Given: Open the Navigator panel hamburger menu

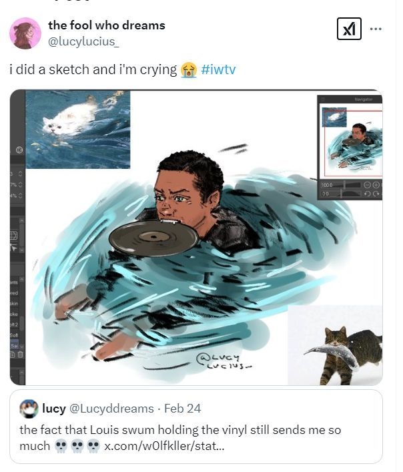Looking at the screenshot, I should point(322,99).
